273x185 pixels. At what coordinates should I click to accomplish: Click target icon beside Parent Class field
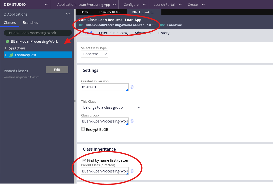[x=132, y=171]
